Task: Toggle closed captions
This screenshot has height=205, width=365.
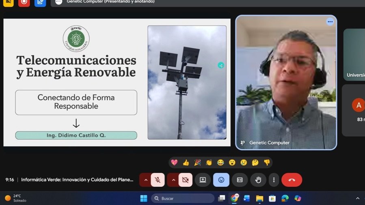Action: point(240,180)
